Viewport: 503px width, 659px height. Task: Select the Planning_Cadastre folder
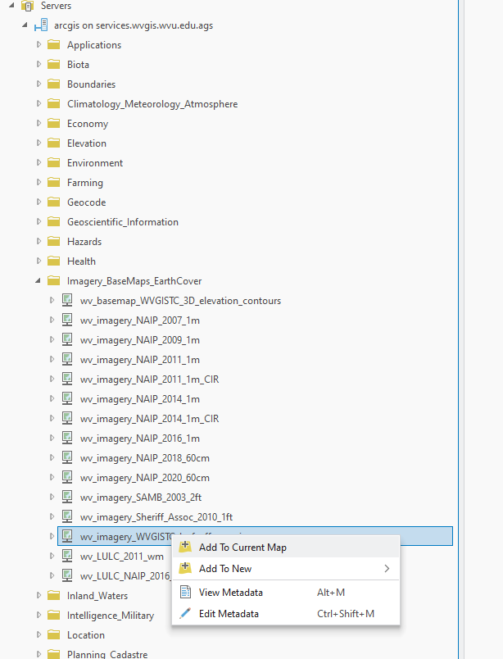(x=107, y=654)
